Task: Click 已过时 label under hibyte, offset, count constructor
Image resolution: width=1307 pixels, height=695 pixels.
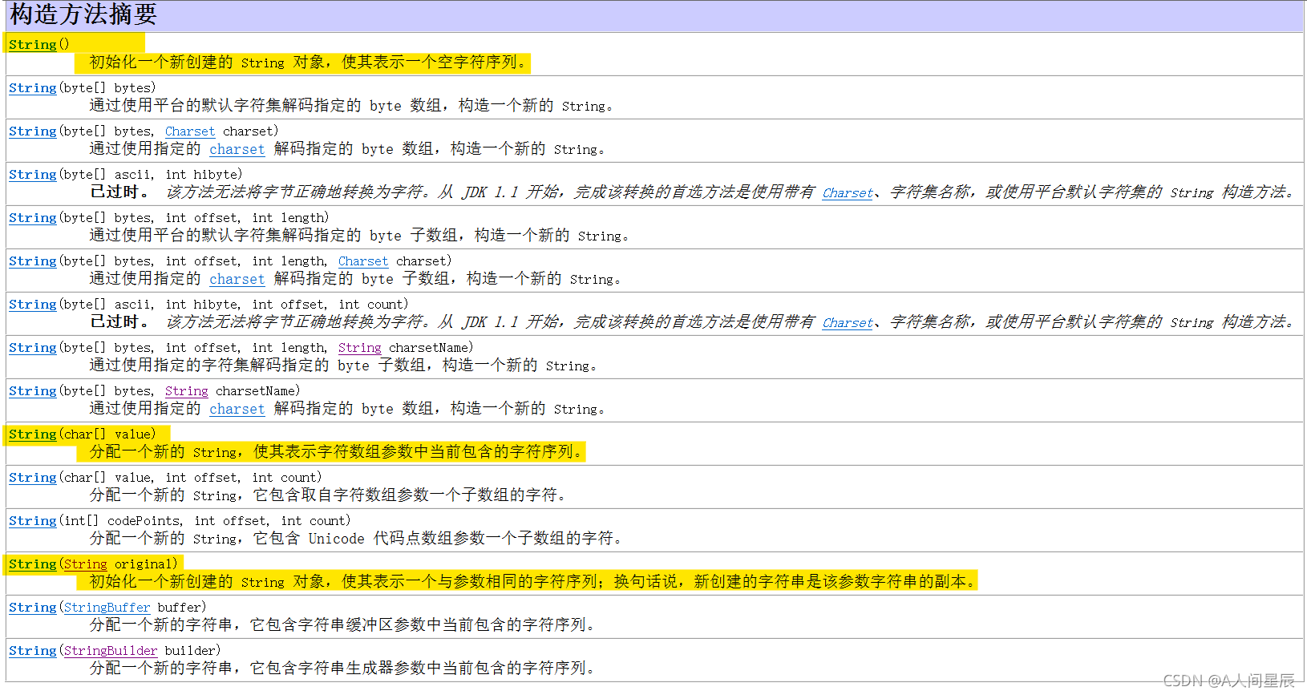Action: click(x=119, y=322)
